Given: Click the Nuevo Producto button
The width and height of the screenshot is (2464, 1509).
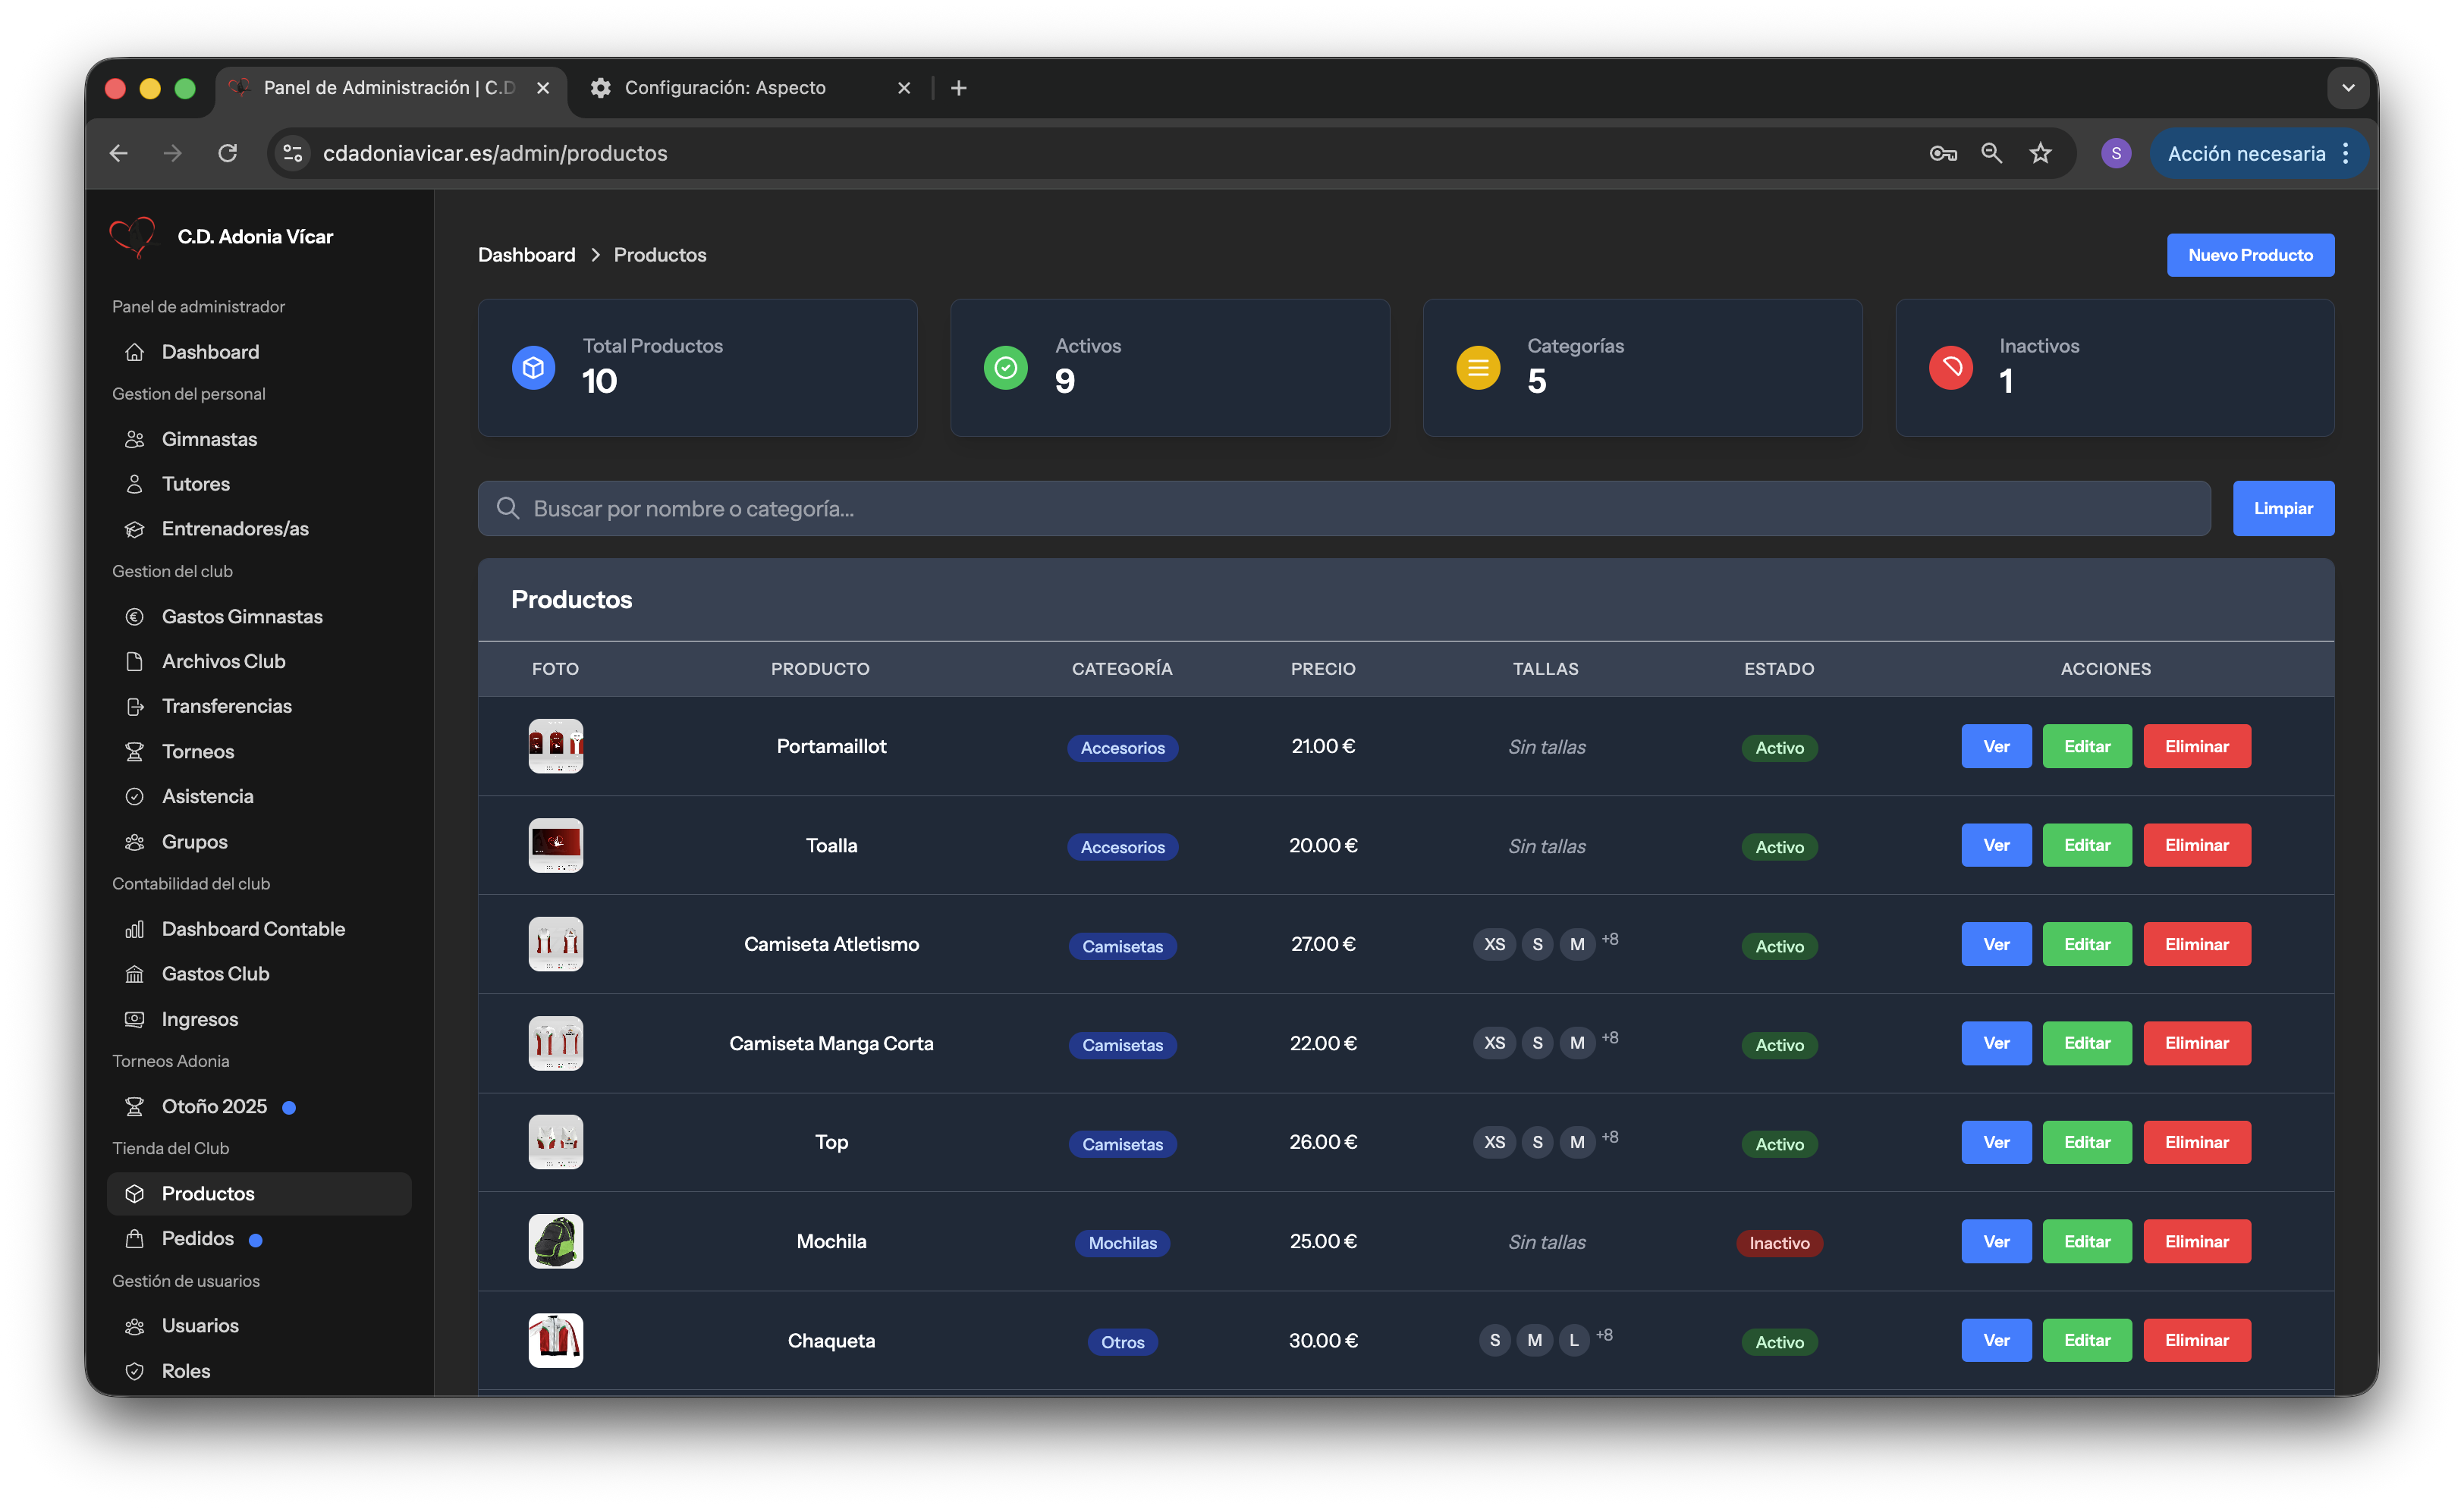Looking at the screenshot, I should coord(2250,255).
